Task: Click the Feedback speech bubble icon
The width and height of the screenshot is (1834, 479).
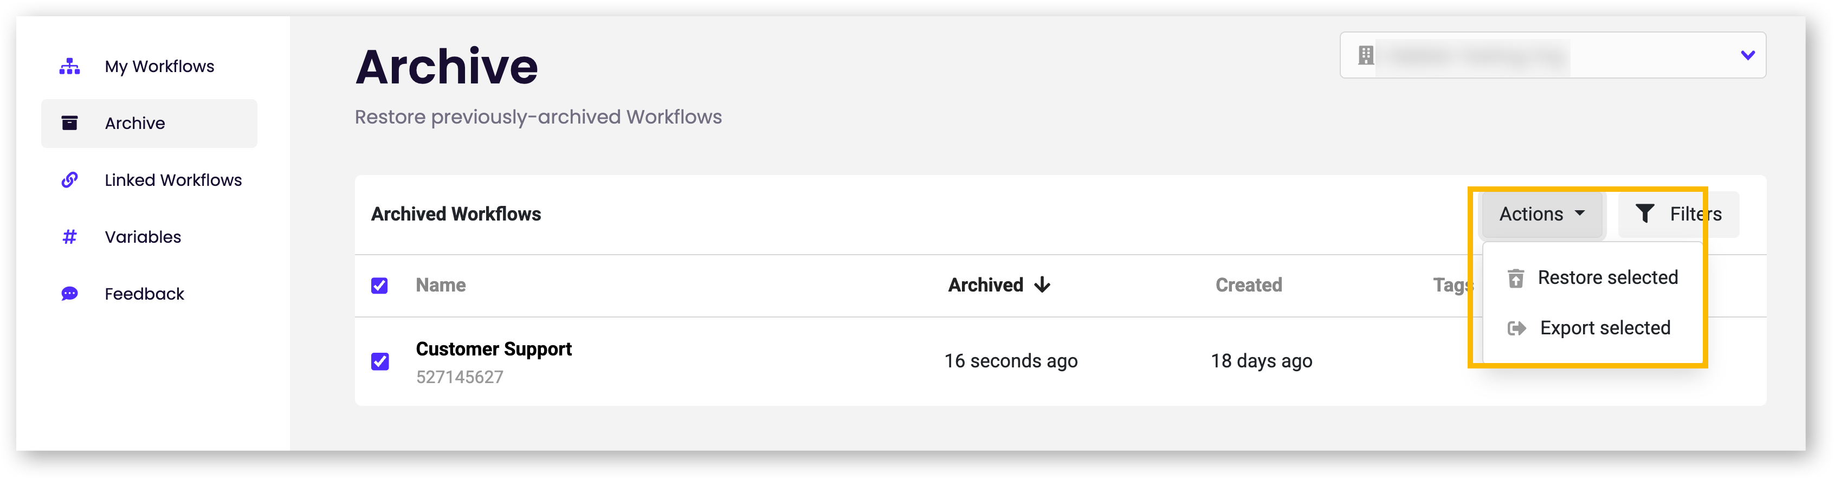Action: pyautogui.click(x=69, y=294)
